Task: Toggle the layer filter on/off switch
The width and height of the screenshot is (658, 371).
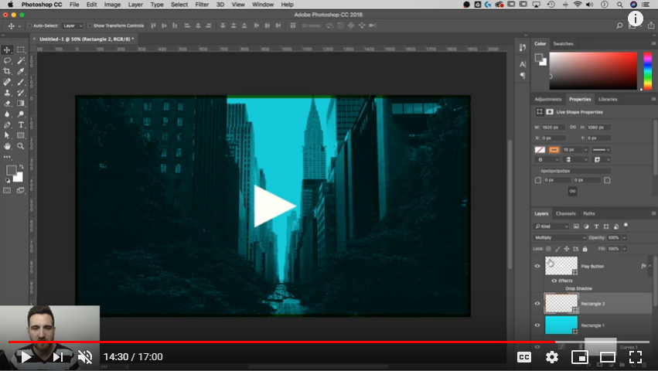Action: [x=626, y=226]
